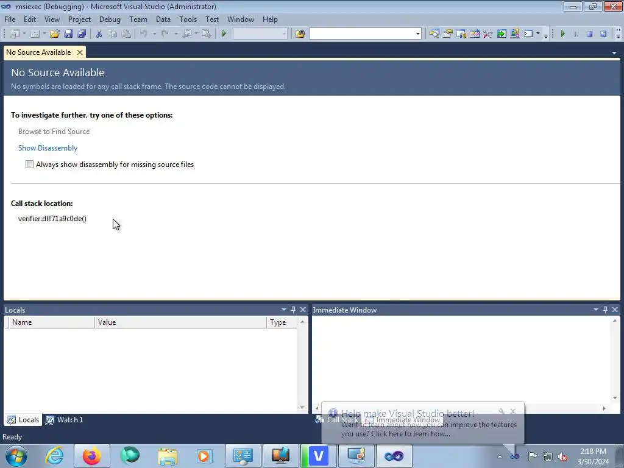Open the Edit menu
The height and width of the screenshot is (468, 624).
(30, 19)
